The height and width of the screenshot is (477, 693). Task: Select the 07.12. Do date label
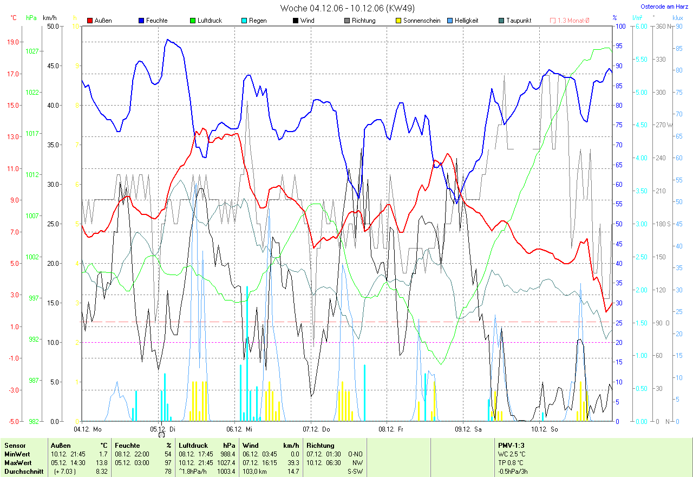pyautogui.click(x=318, y=429)
